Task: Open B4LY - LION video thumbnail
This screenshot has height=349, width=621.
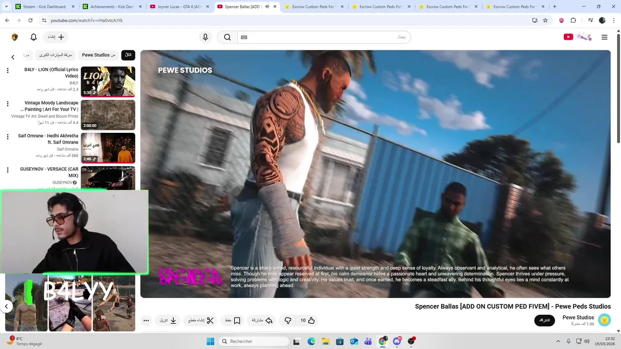Action: pos(108,82)
